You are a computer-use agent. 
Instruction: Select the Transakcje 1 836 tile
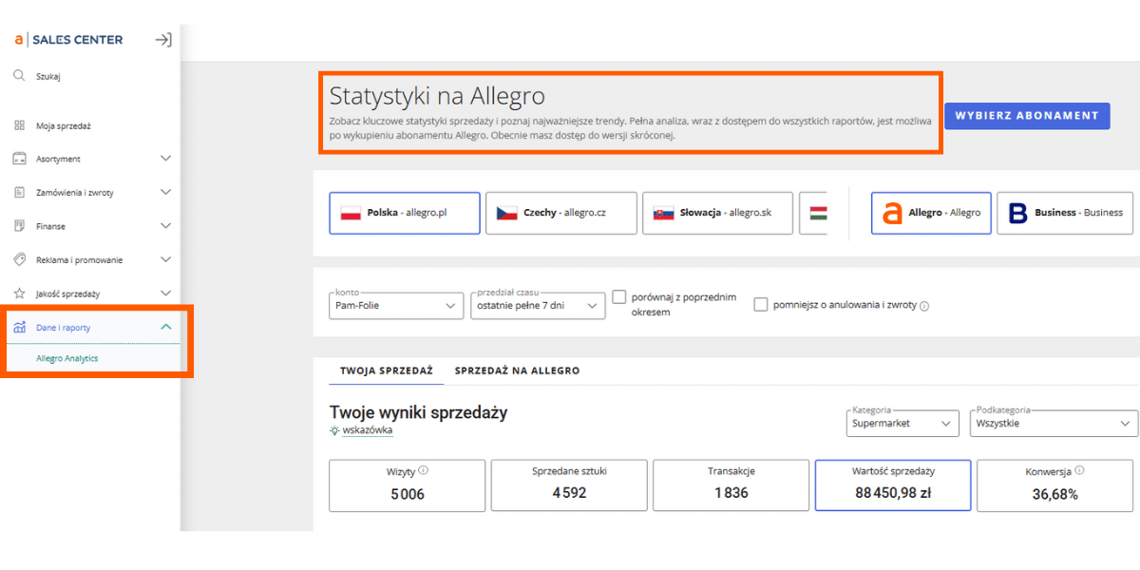tap(731, 485)
